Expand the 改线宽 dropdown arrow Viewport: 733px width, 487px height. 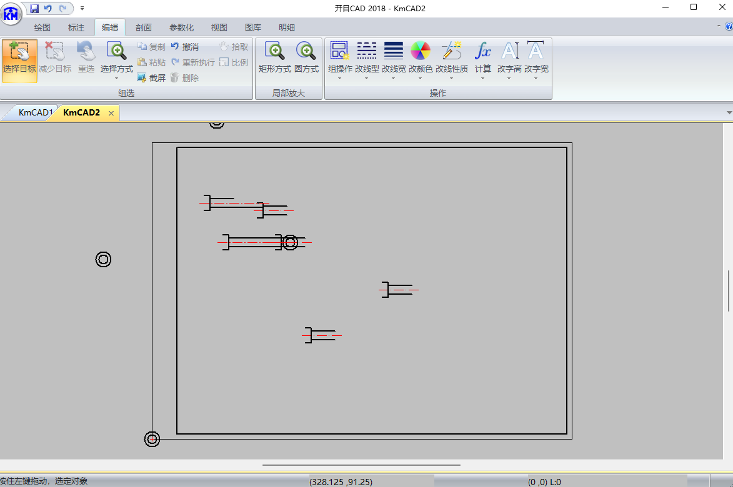(x=393, y=79)
